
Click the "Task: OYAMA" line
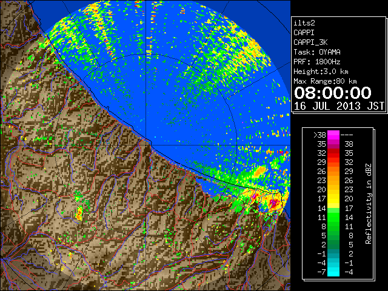(x=317, y=52)
